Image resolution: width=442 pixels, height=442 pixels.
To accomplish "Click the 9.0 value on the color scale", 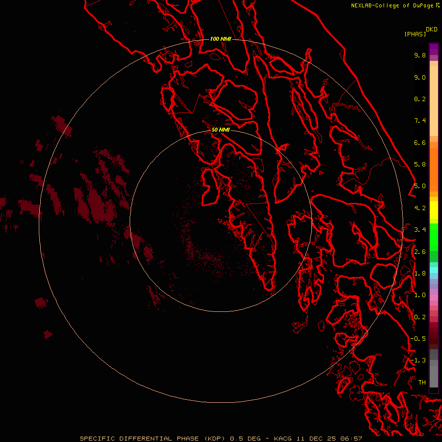I will point(420,77).
